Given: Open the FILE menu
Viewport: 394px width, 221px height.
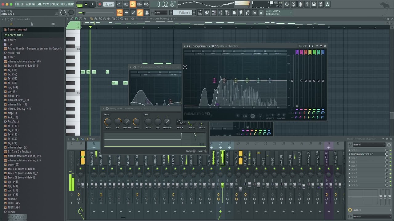Looking at the screenshot, I should point(18,4).
